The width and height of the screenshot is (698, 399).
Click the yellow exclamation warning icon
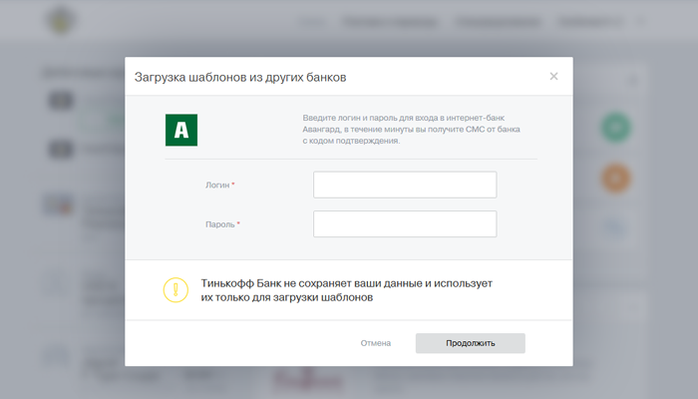coord(175,290)
